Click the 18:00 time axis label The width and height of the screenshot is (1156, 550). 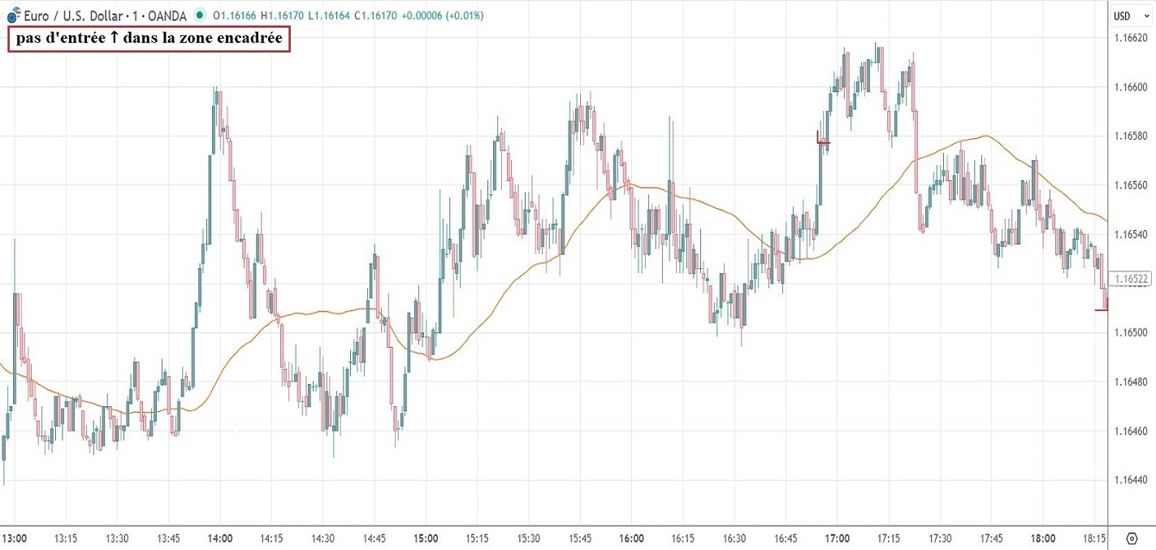point(1042,539)
